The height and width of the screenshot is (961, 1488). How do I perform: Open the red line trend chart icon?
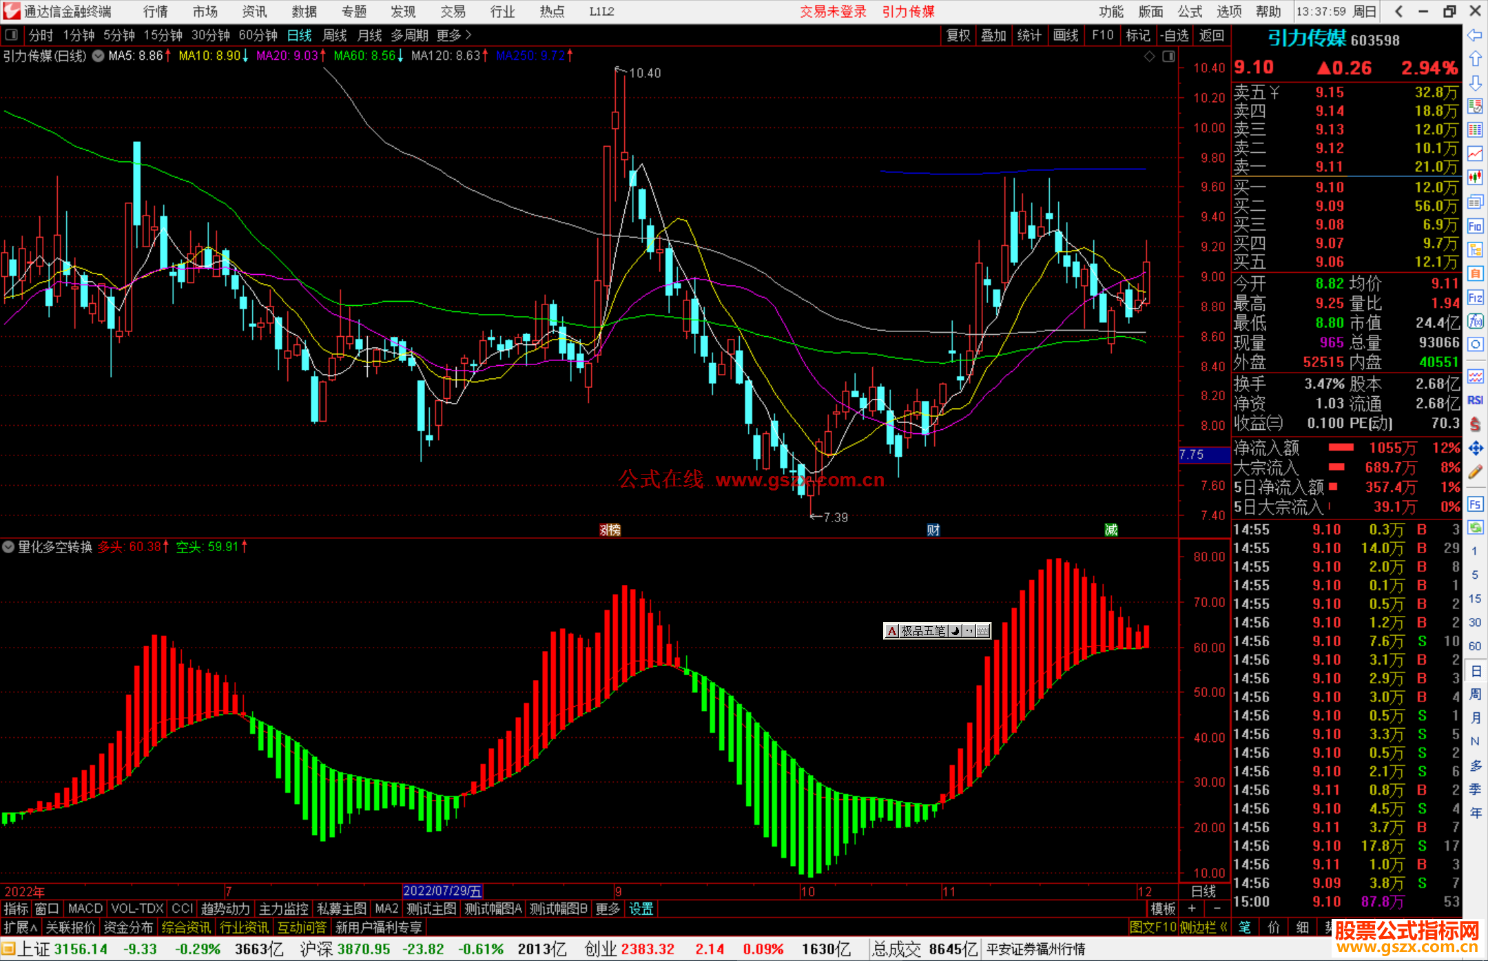pos(1475,154)
